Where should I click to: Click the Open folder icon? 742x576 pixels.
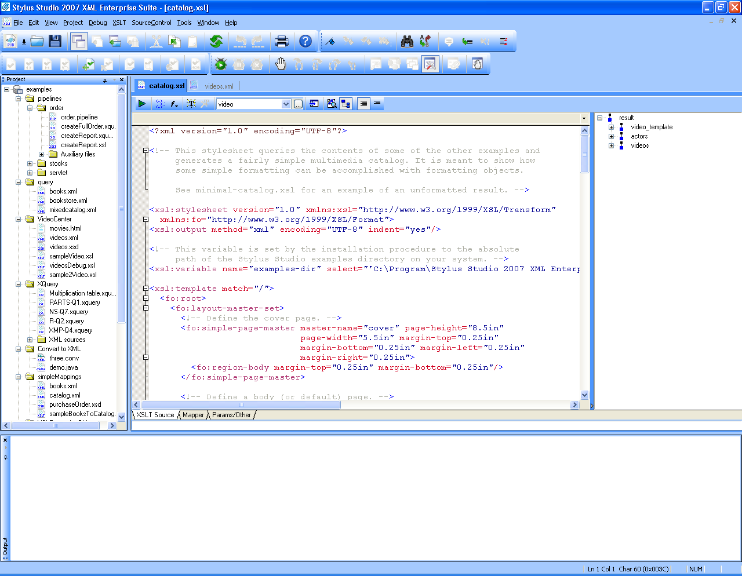pyautogui.click(x=37, y=41)
